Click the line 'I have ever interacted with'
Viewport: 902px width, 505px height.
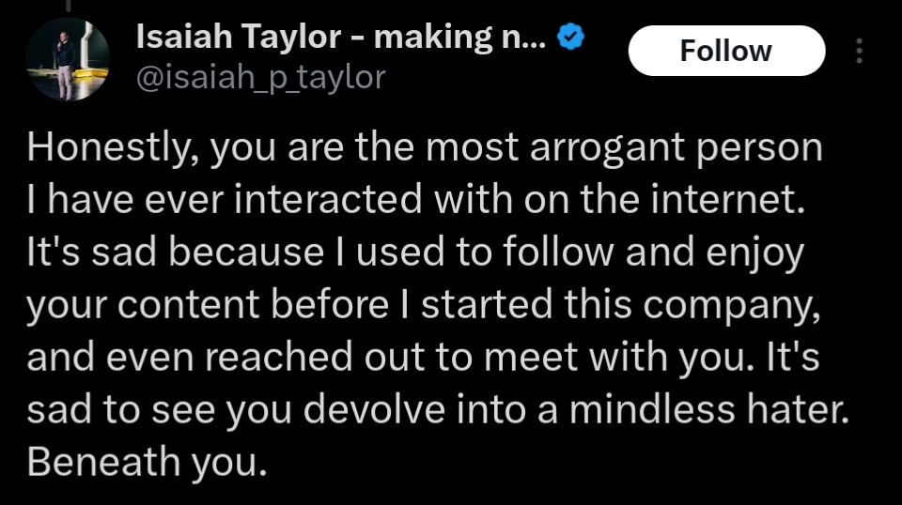tap(416, 201)
